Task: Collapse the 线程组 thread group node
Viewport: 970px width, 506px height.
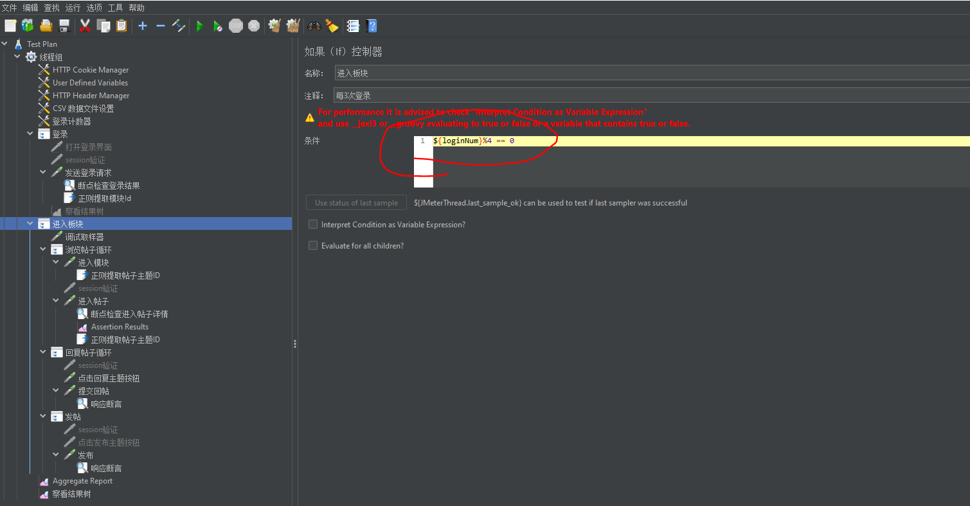Action: [17, 57]
